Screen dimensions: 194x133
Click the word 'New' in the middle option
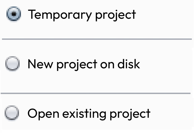(x=40, y=64)
